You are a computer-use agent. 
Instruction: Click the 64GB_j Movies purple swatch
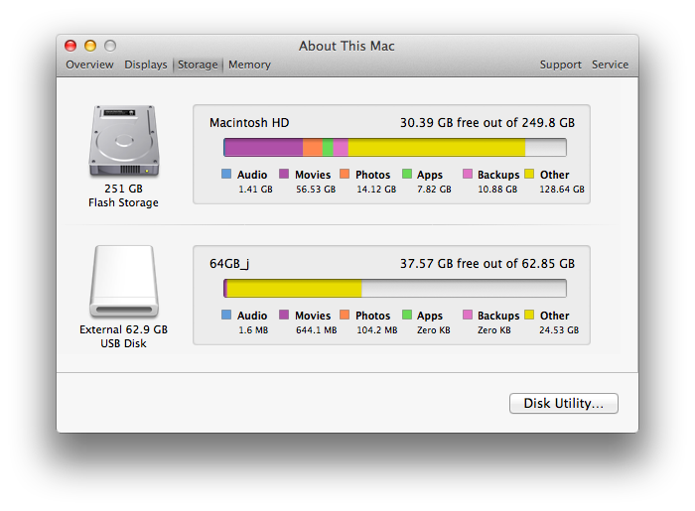(x=284, y=315)
